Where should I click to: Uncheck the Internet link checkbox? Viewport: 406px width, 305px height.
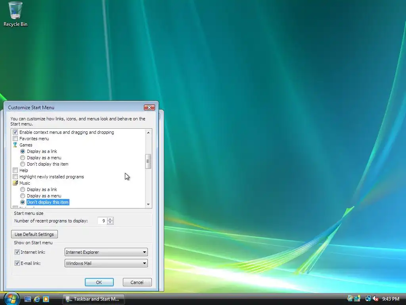17,252
